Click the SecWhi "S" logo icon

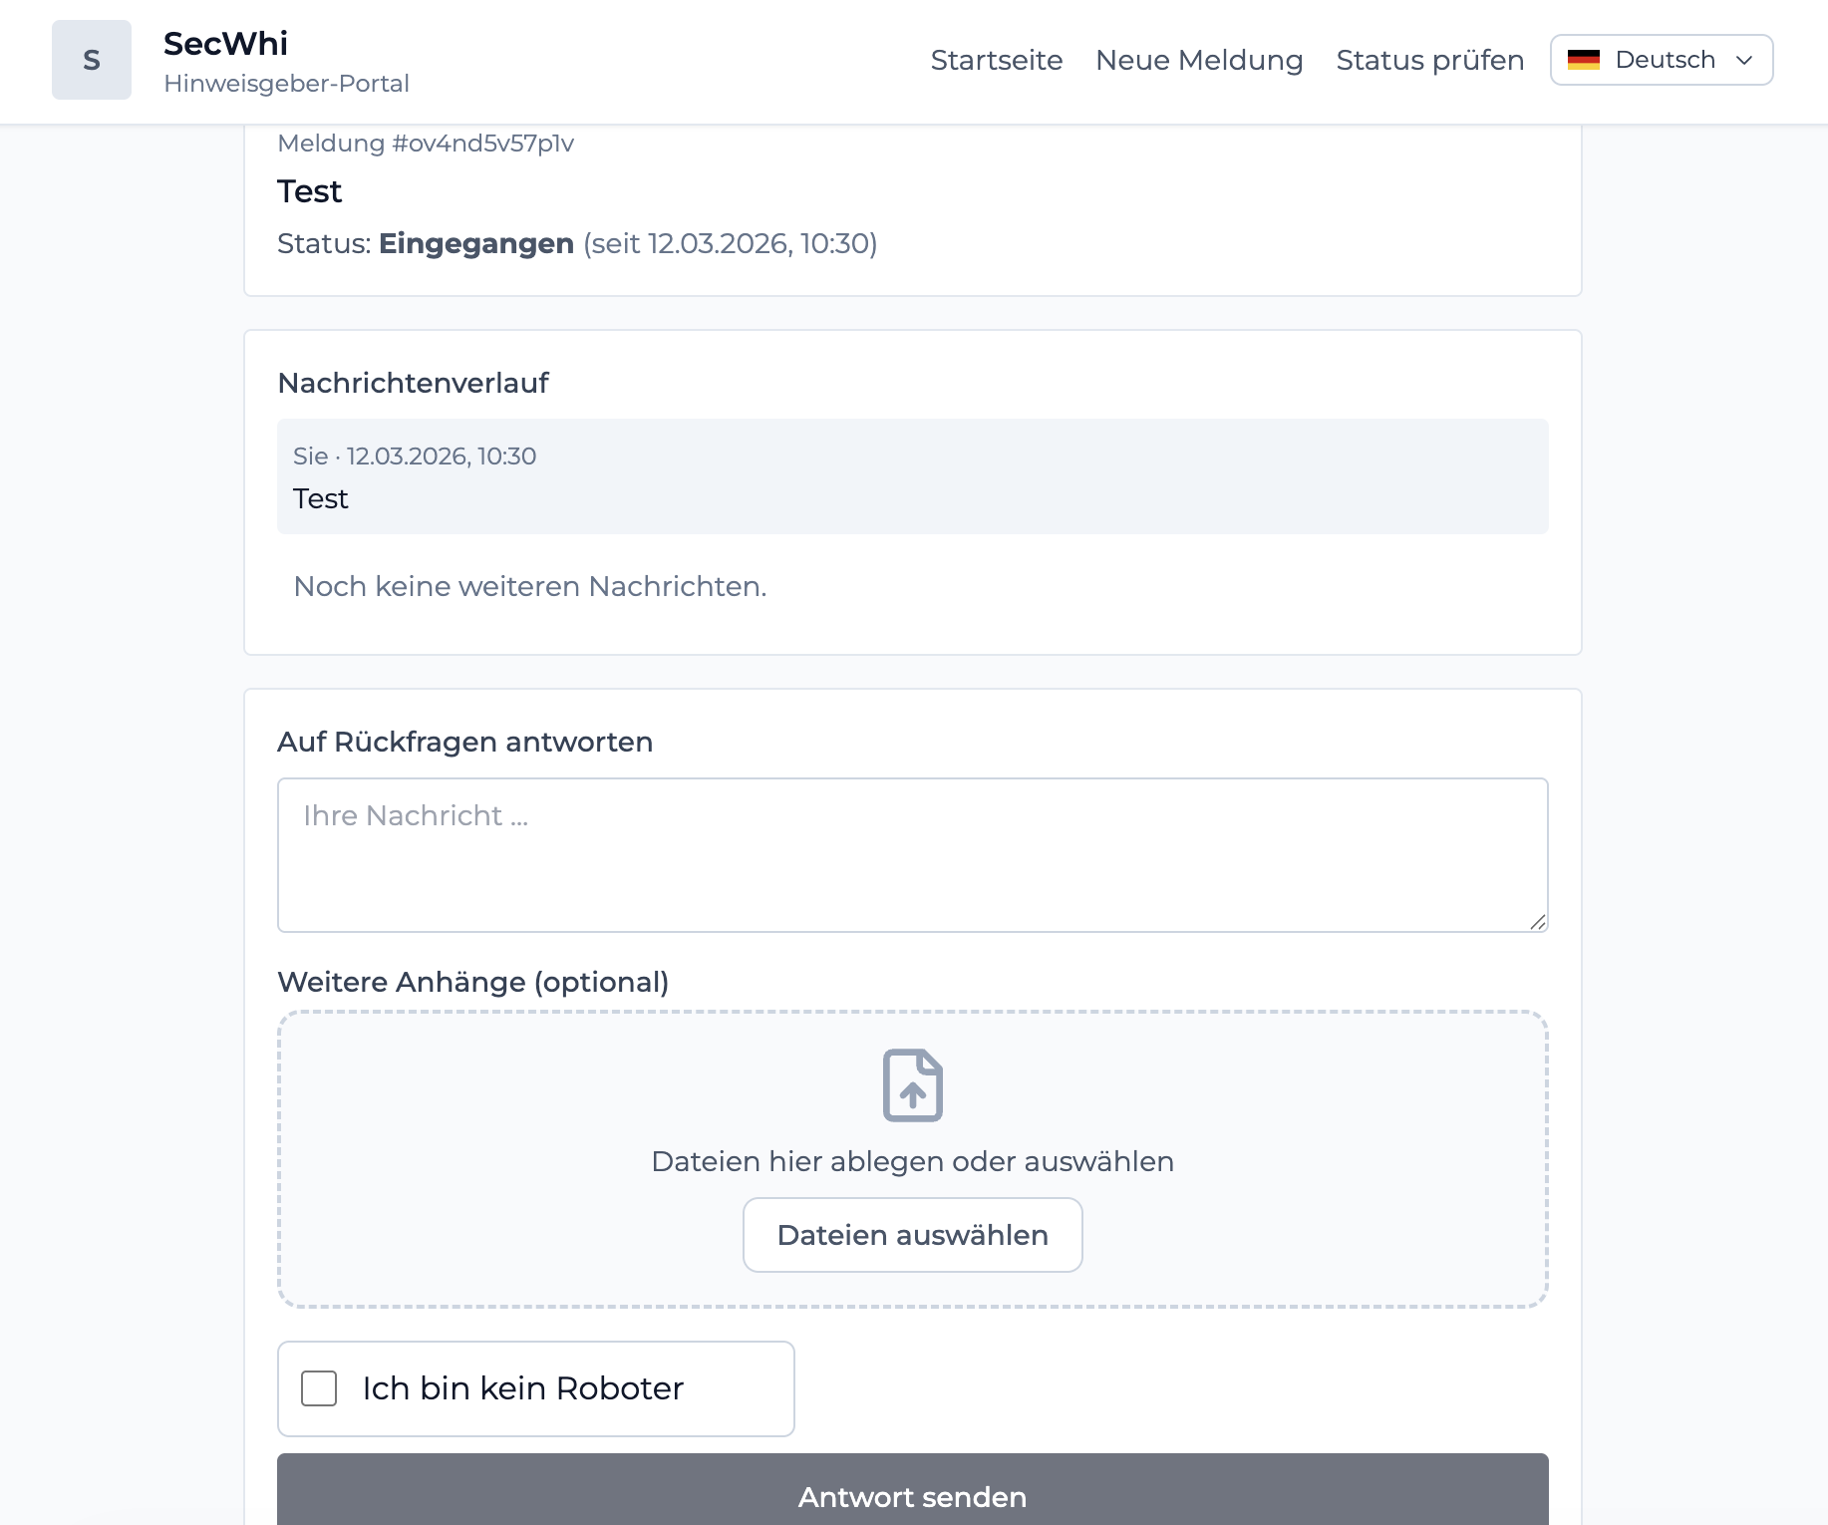pos(92,60)
